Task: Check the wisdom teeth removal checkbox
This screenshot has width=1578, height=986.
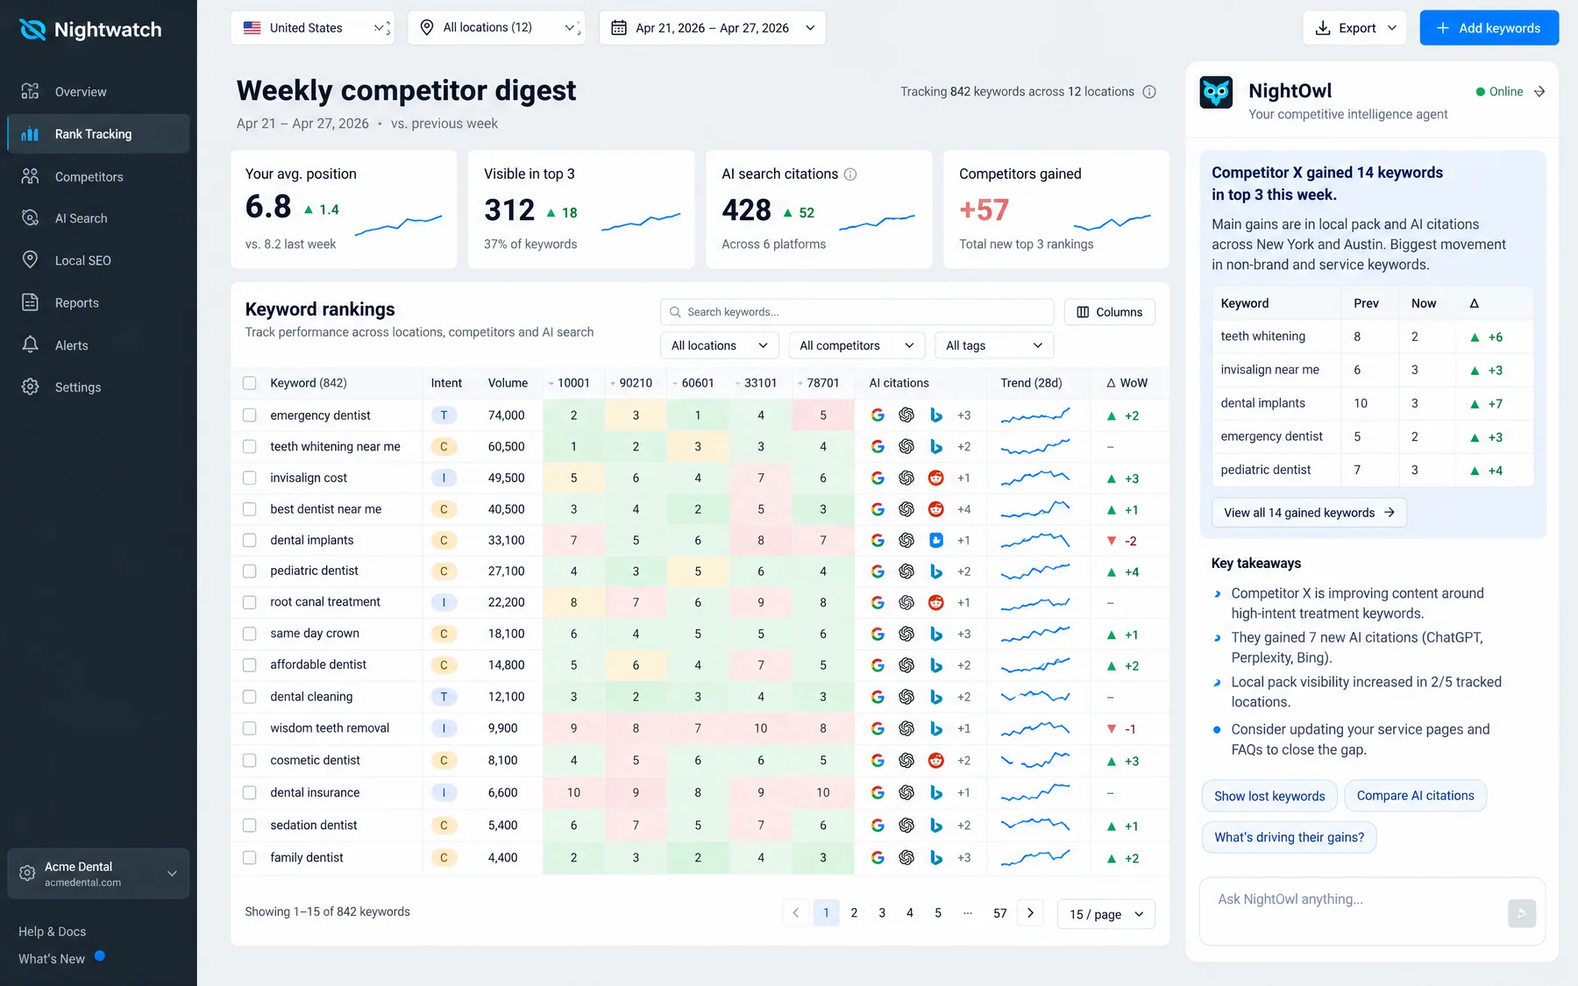Action: [x=250, y=728]
